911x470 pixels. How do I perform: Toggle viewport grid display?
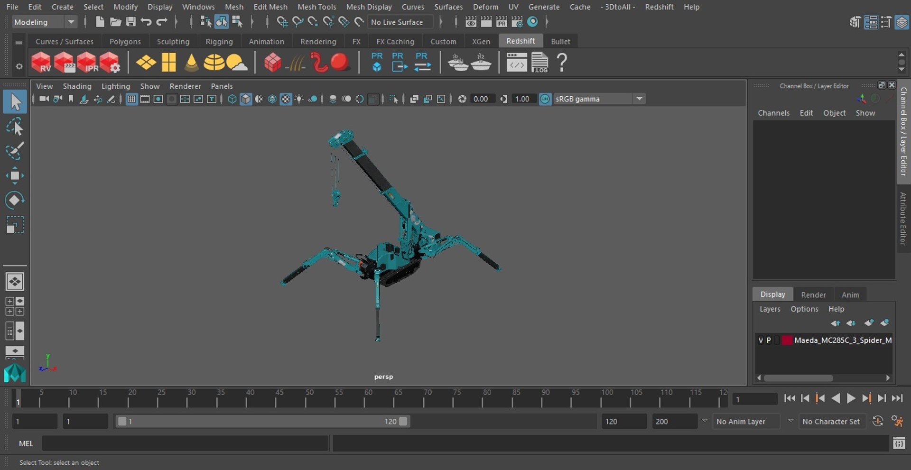pos(131,99)
